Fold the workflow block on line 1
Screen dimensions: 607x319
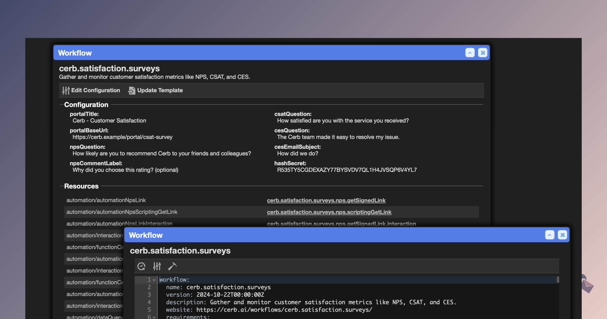(x=154, y=280)
